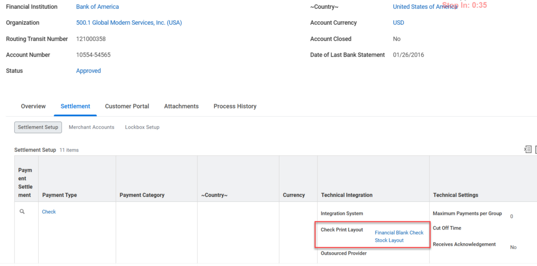The width and height of the screenshot is (537, 266).
Task: Click the Settlement Setup 11 items heading
Action: coord(46,150)
